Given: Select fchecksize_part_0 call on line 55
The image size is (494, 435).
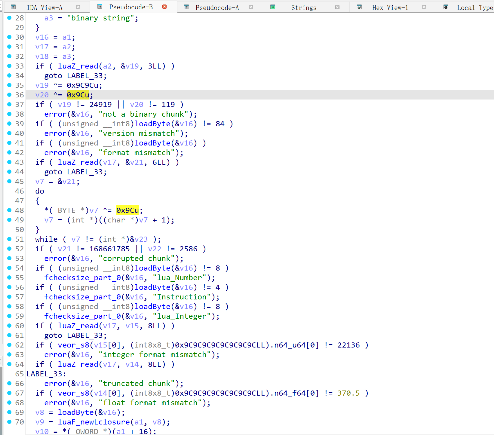Looking at the screenshot, I should point(82,277).
